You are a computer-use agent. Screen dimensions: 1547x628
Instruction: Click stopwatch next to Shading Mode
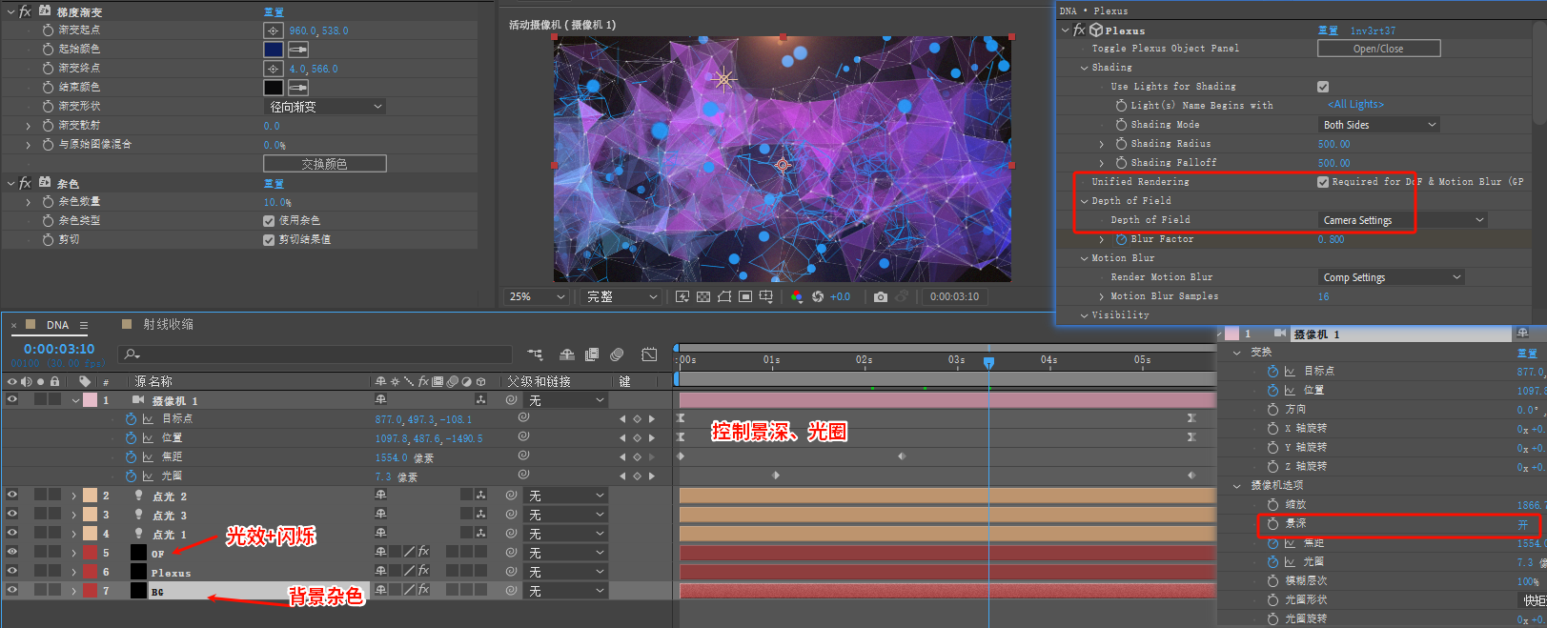[x=1121, y=124]
